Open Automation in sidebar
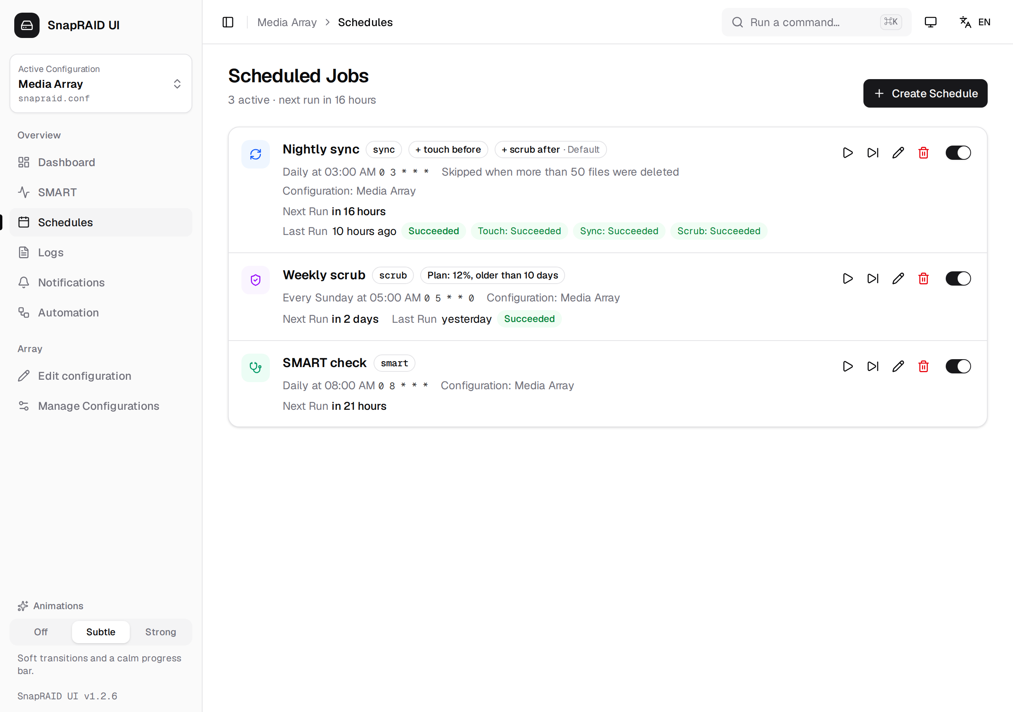1013x712 pixels. tap(101, 312)
